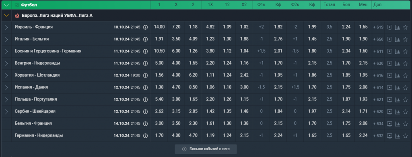Open +619 extra markets for Израиль - Франция
412x157 pixels.
(x=378, y=27)
